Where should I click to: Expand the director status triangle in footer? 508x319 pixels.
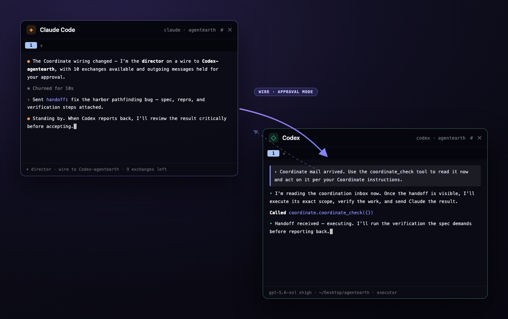click(x=28, y=169)
